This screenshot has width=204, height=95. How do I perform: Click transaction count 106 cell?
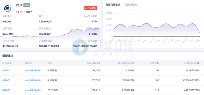point(157,80)
